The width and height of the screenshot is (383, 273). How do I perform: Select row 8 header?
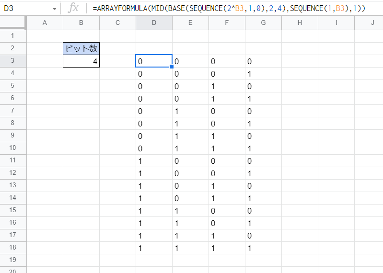click(x=12, y=123)
